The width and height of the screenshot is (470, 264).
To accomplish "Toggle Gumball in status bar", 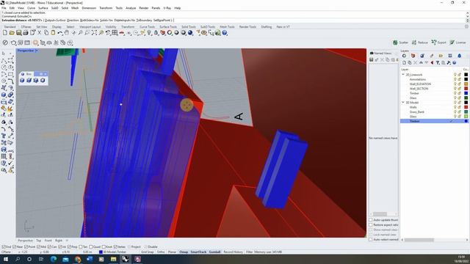I will [x=214, y=252].
